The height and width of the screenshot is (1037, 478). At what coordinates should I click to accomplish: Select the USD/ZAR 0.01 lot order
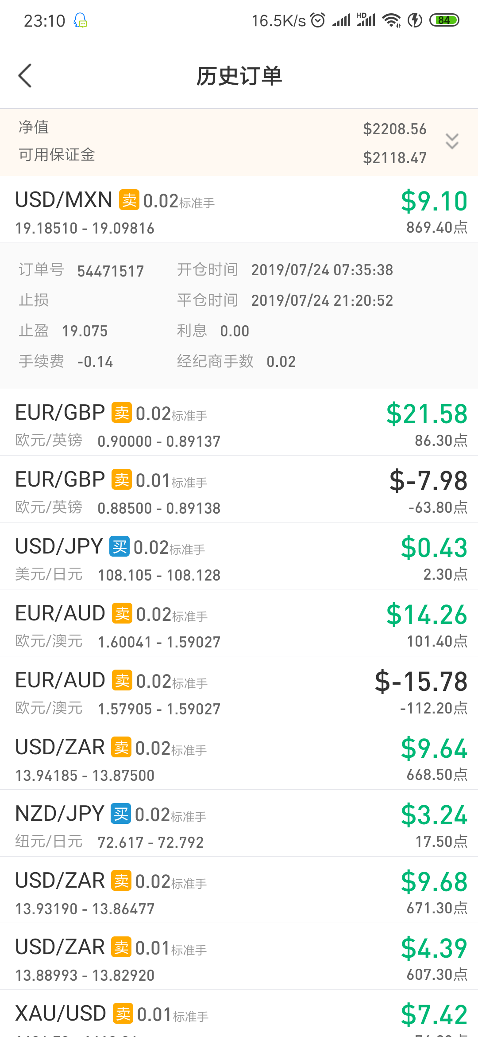239,956
